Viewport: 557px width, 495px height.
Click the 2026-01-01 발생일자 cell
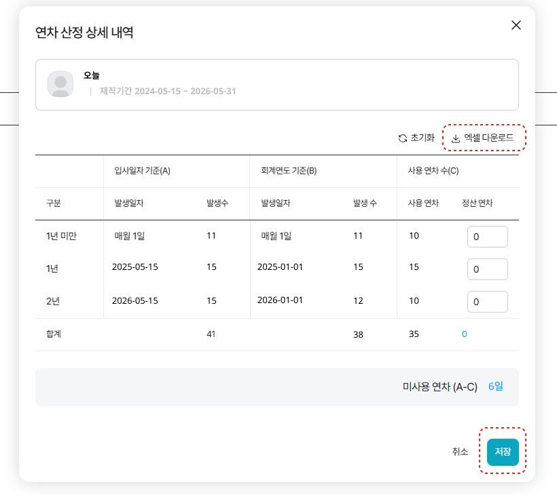280,300
